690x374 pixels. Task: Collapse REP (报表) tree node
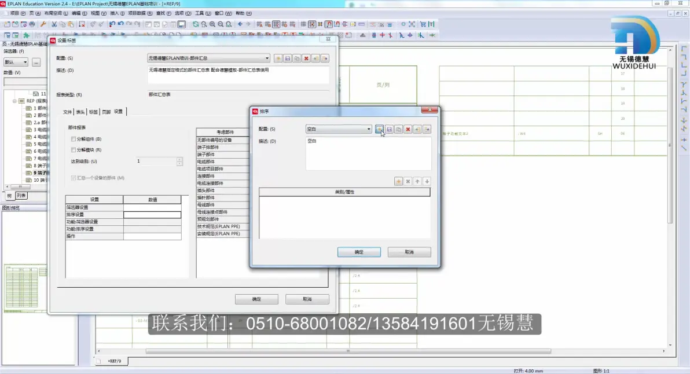14,101
